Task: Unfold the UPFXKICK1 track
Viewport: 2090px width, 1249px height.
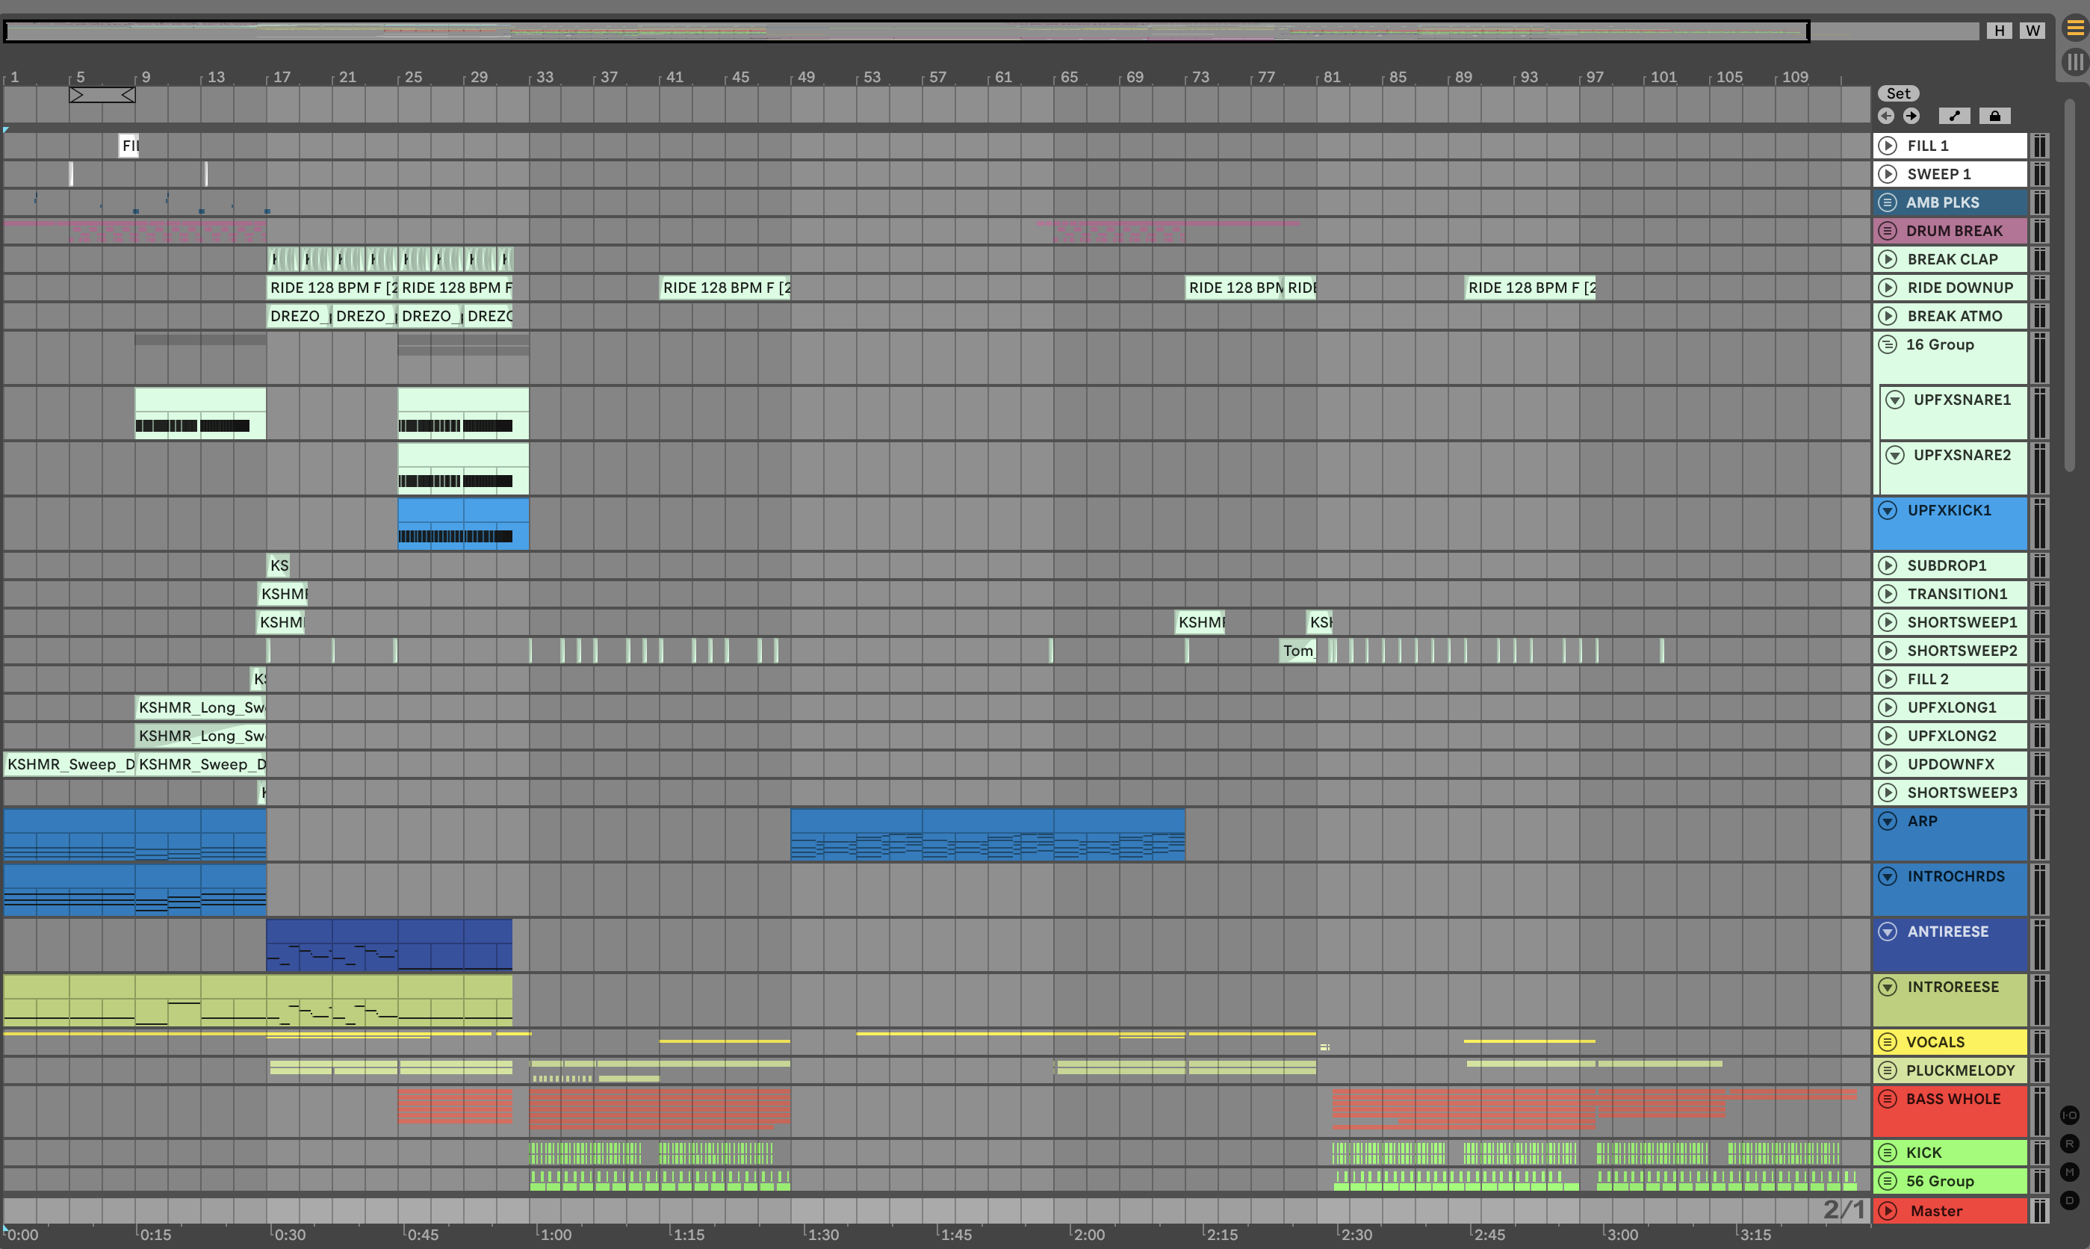Action: (x=1888, y=510)
